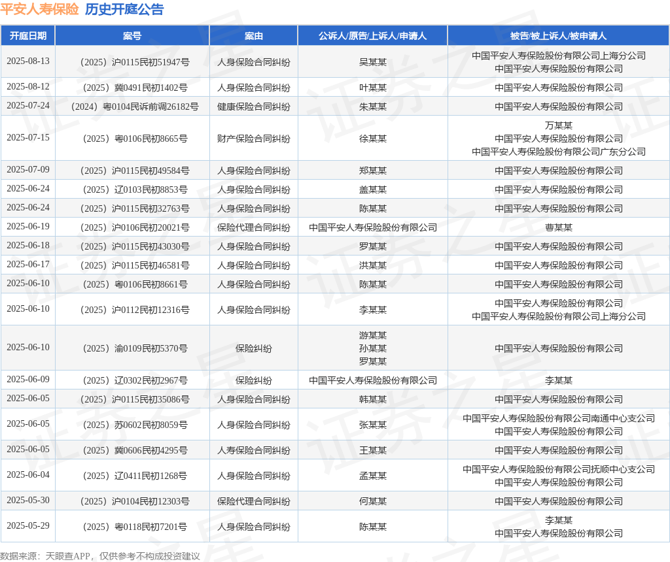Click date cell 2025-08-12
The height and width of the screenshot is (562, 670).
point(28,87)
